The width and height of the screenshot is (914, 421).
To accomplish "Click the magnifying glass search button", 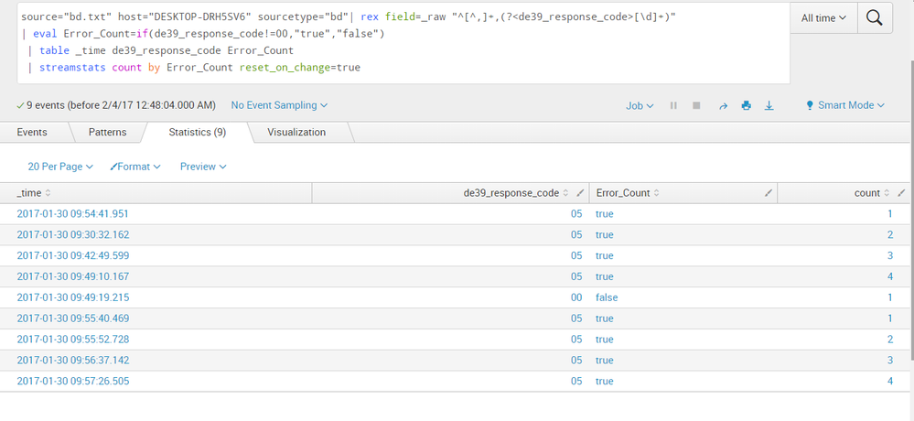I will [x=875, y=17].
